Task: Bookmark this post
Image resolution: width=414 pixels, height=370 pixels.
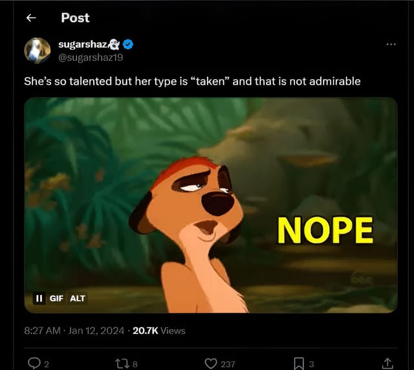Action: [x=298, y=363]
